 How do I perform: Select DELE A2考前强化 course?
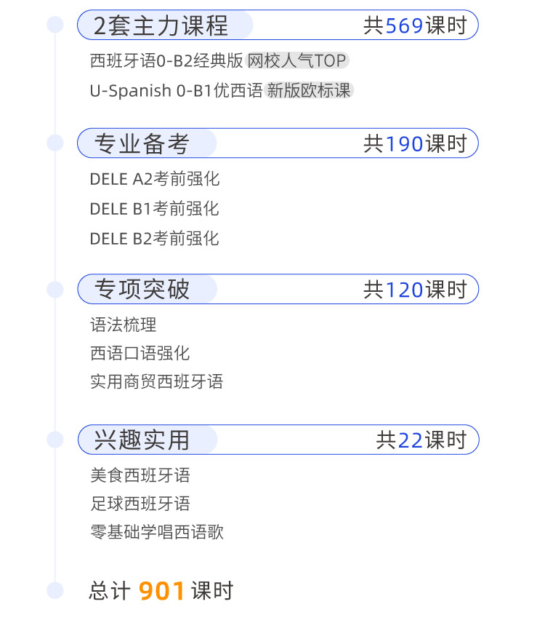point(154,179)
